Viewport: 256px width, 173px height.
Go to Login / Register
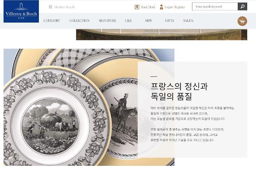point(175,7)
